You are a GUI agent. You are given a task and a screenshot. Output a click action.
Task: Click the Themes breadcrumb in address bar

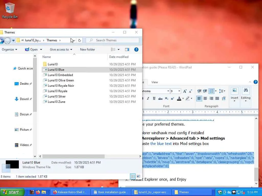(52, 40)
